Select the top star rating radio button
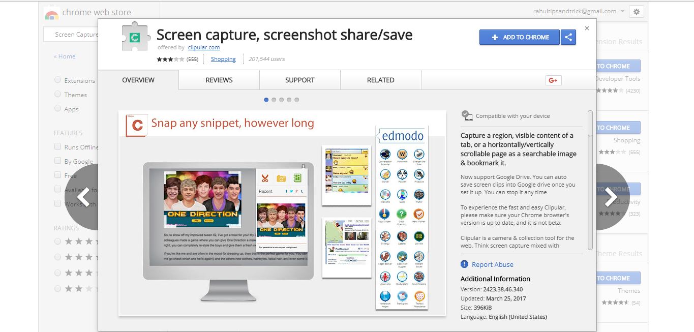 click(x=57, y=241)
